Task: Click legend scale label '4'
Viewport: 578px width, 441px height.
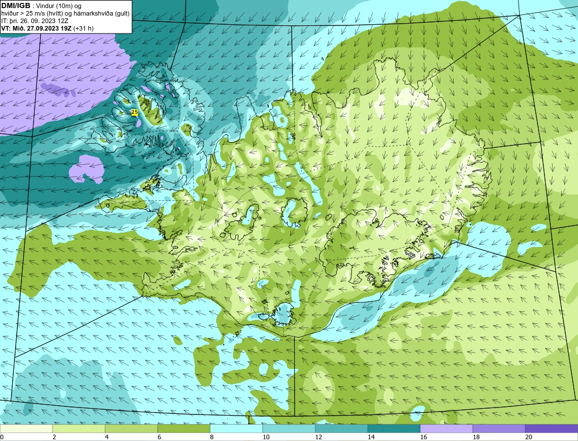Action: coord(107,437)
